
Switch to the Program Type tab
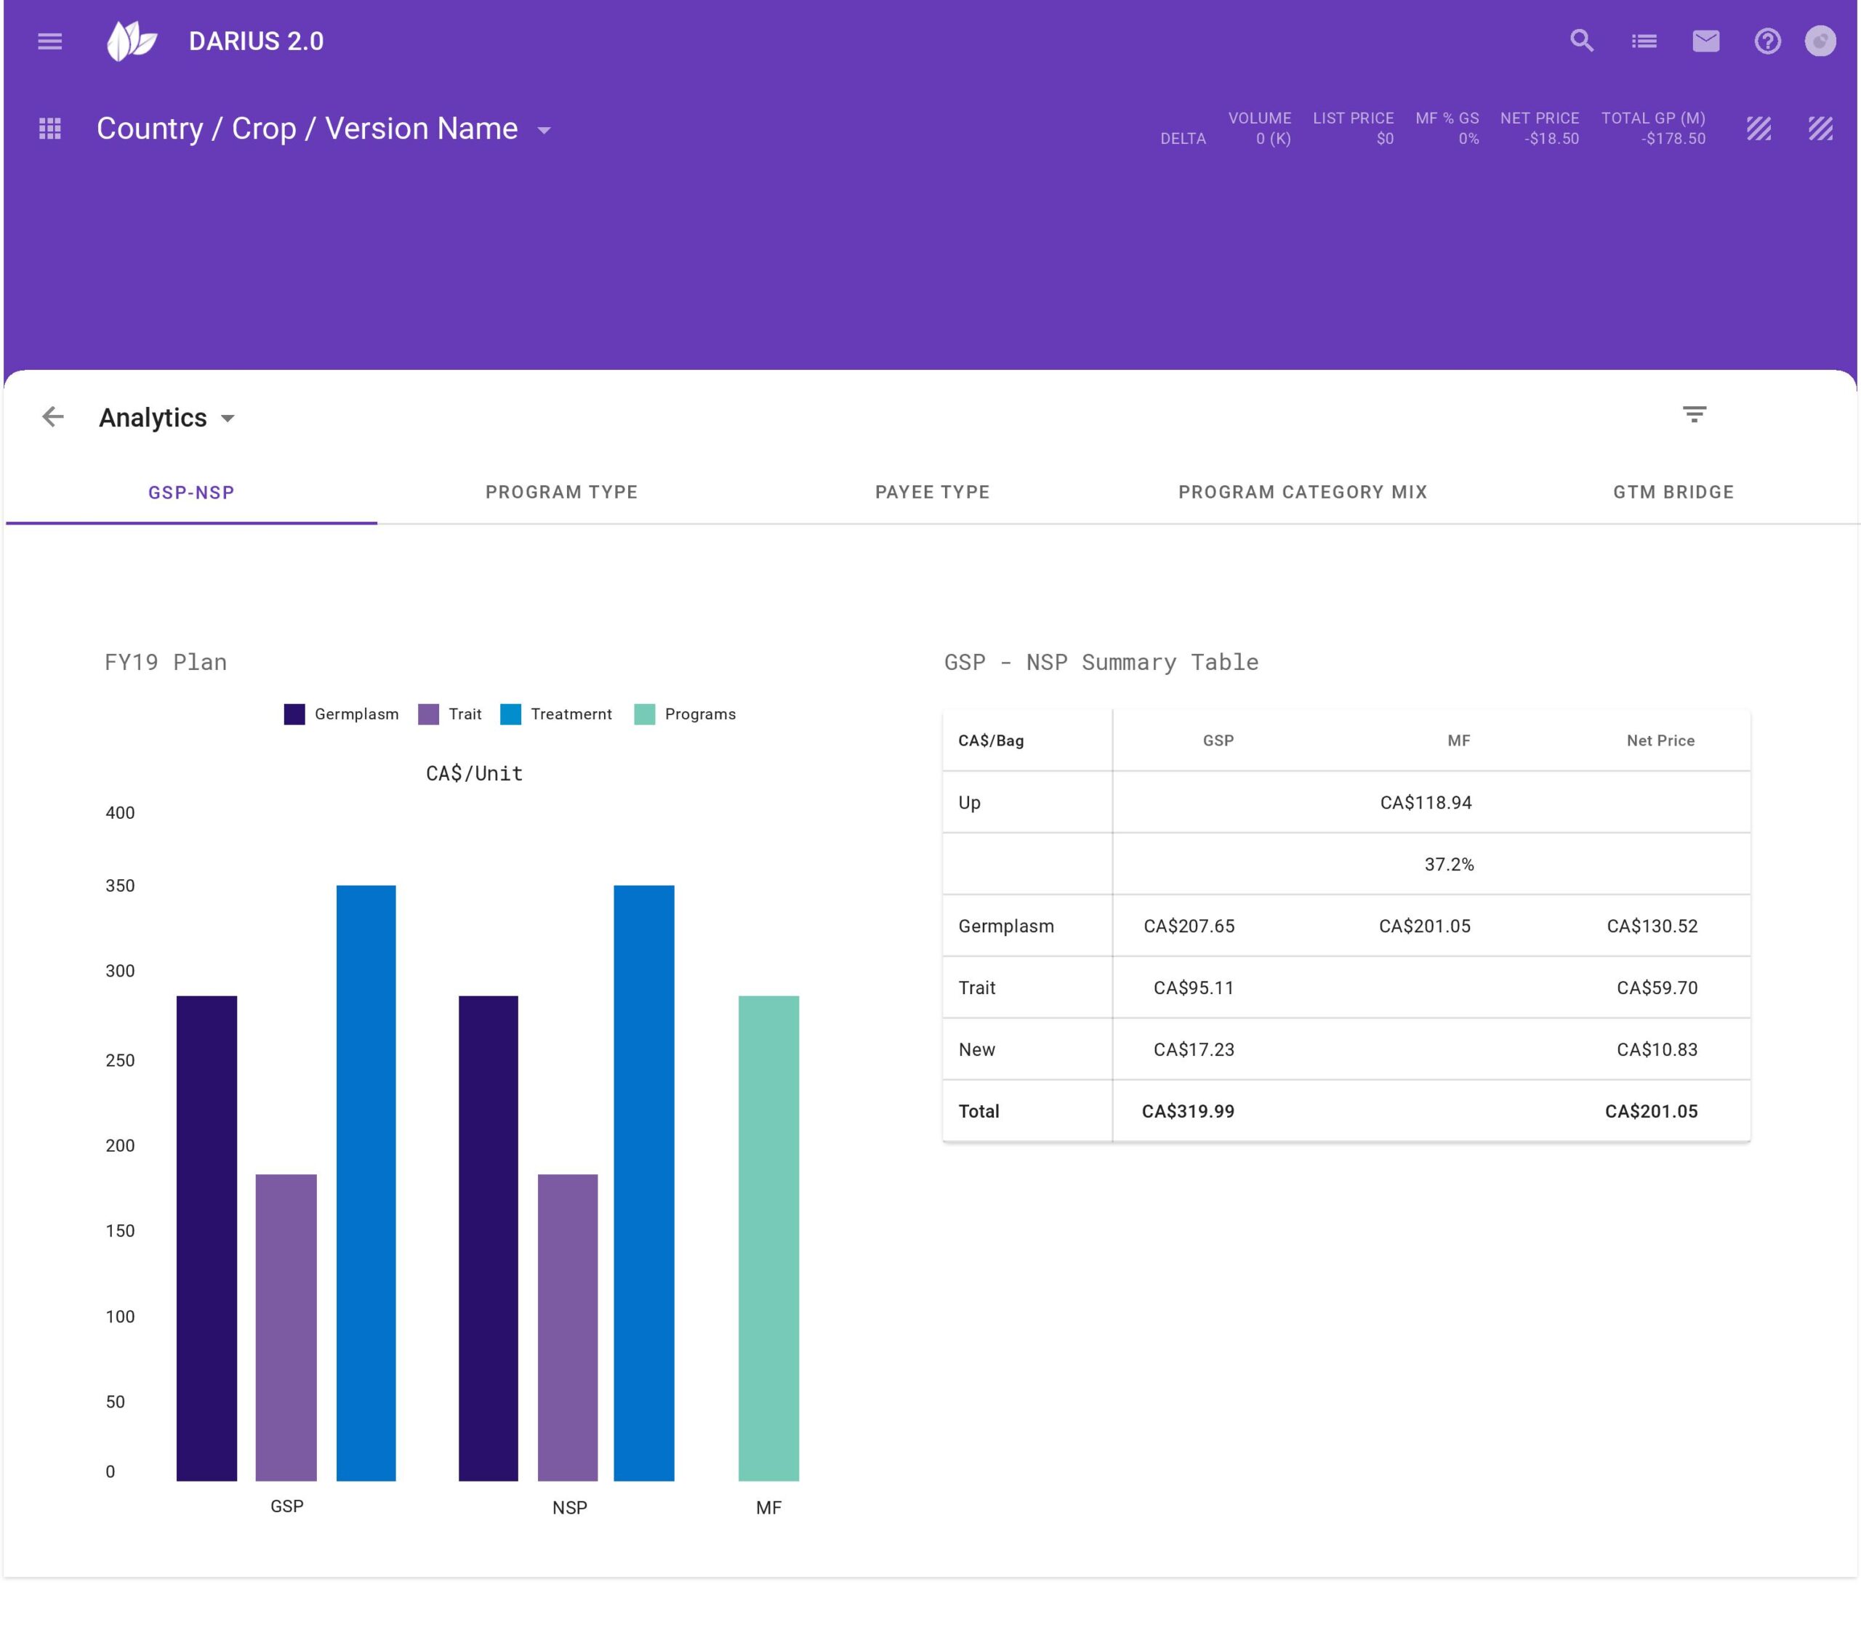click(x=561, y=493)
